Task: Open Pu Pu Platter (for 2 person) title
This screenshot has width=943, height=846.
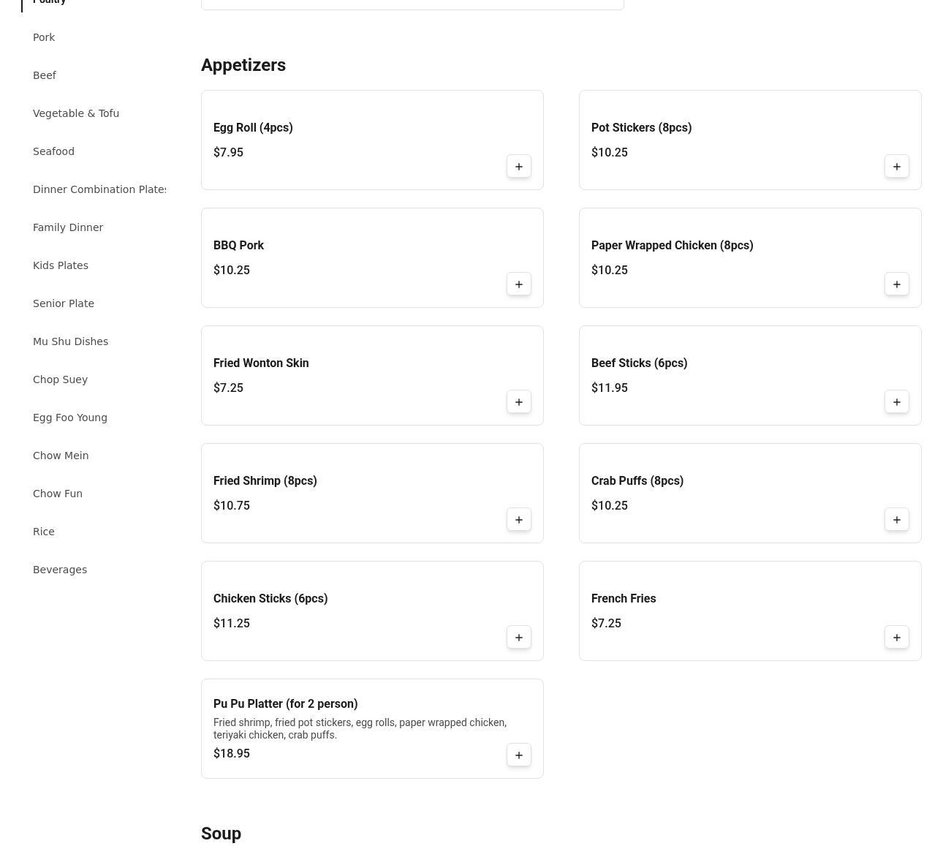Action: click(x=286, y=703)
